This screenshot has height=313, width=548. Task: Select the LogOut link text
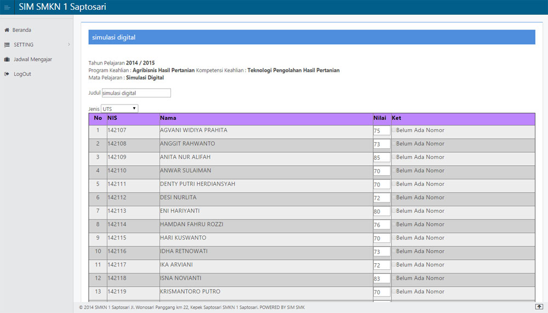(x=22, y=74)
